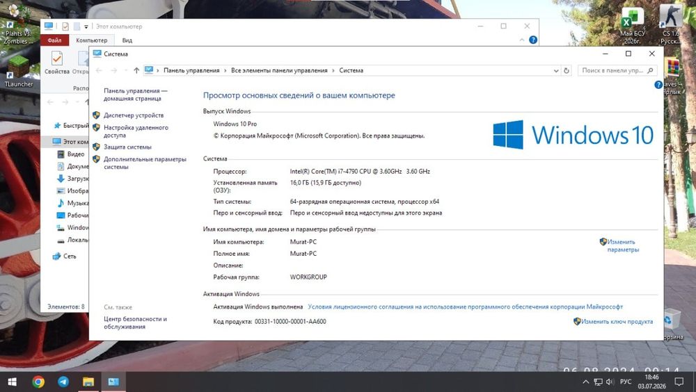This screenshot has height=392, width=696.
Task: Open Device Manager (Диспетчер устройств) link
Action: [x=134, y=115]
